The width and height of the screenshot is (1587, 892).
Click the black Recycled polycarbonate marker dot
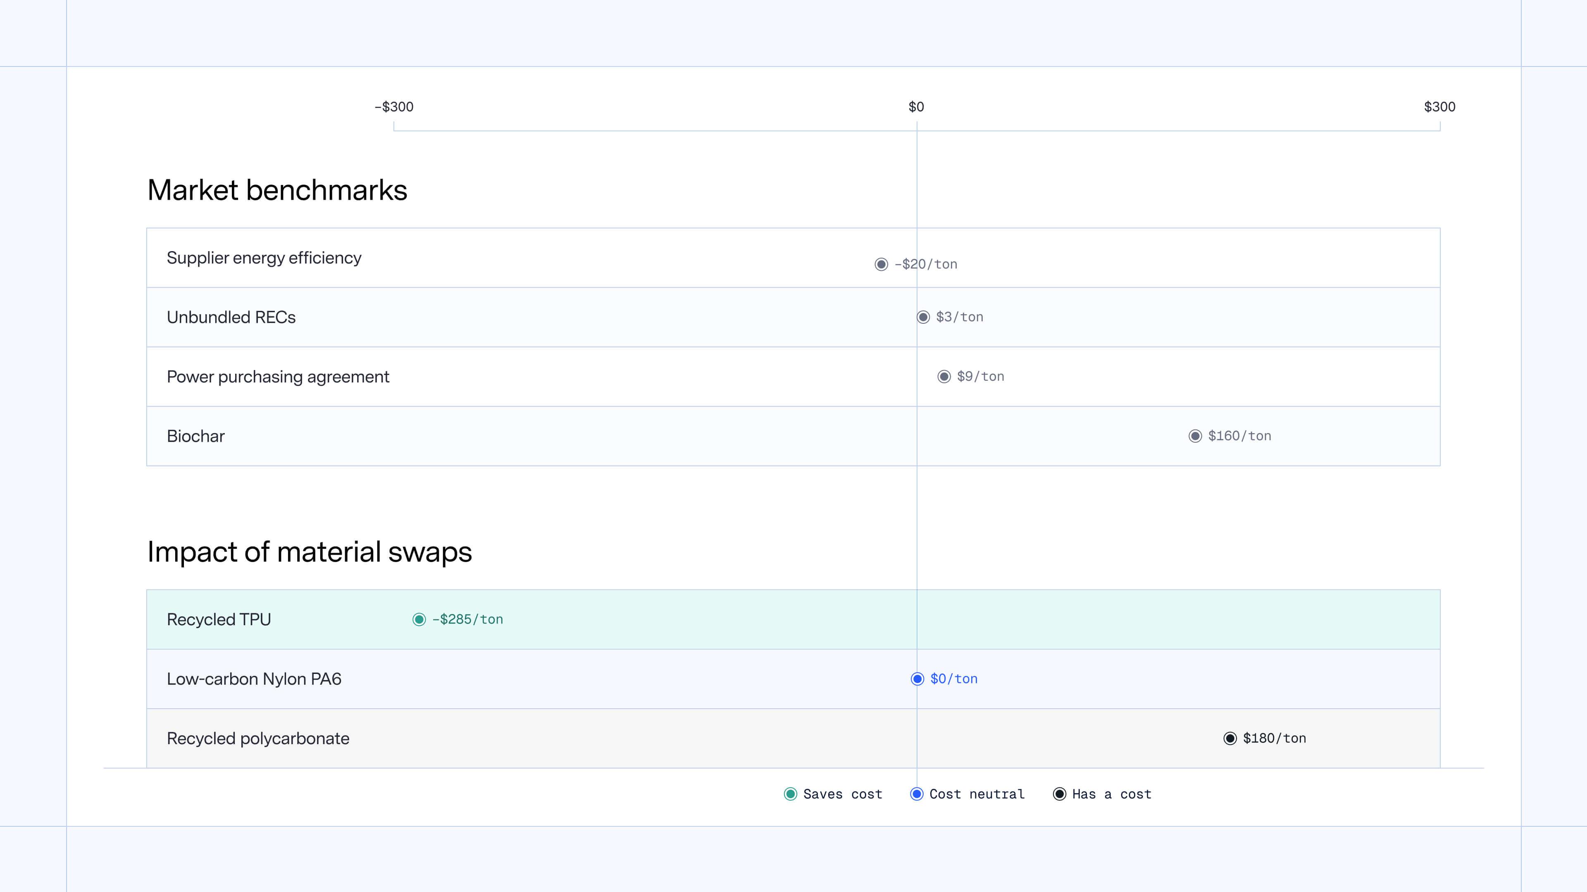click(x=1230, y=738)
